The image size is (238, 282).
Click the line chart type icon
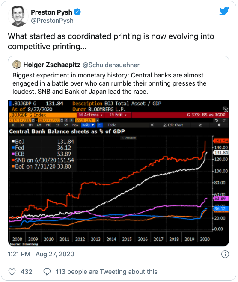pos(100,125)
